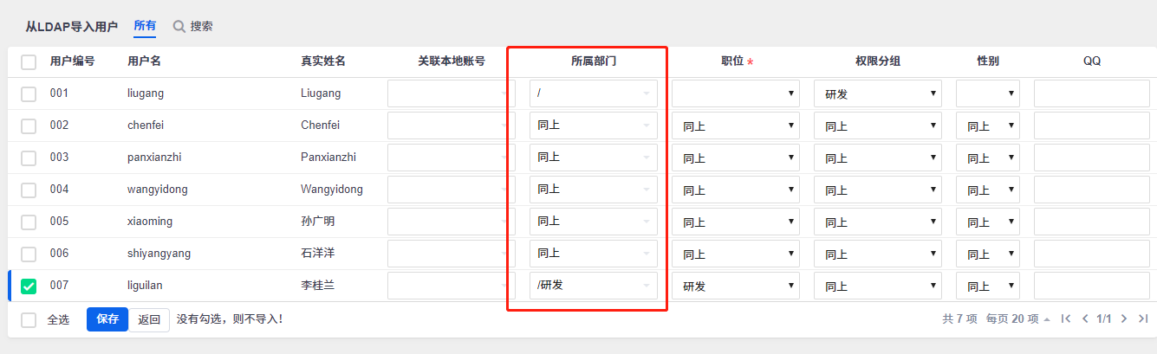Go to next page arrow
Image resolution: width=1157 pixels, height=354 pixels.
(x=1124, y=319)
